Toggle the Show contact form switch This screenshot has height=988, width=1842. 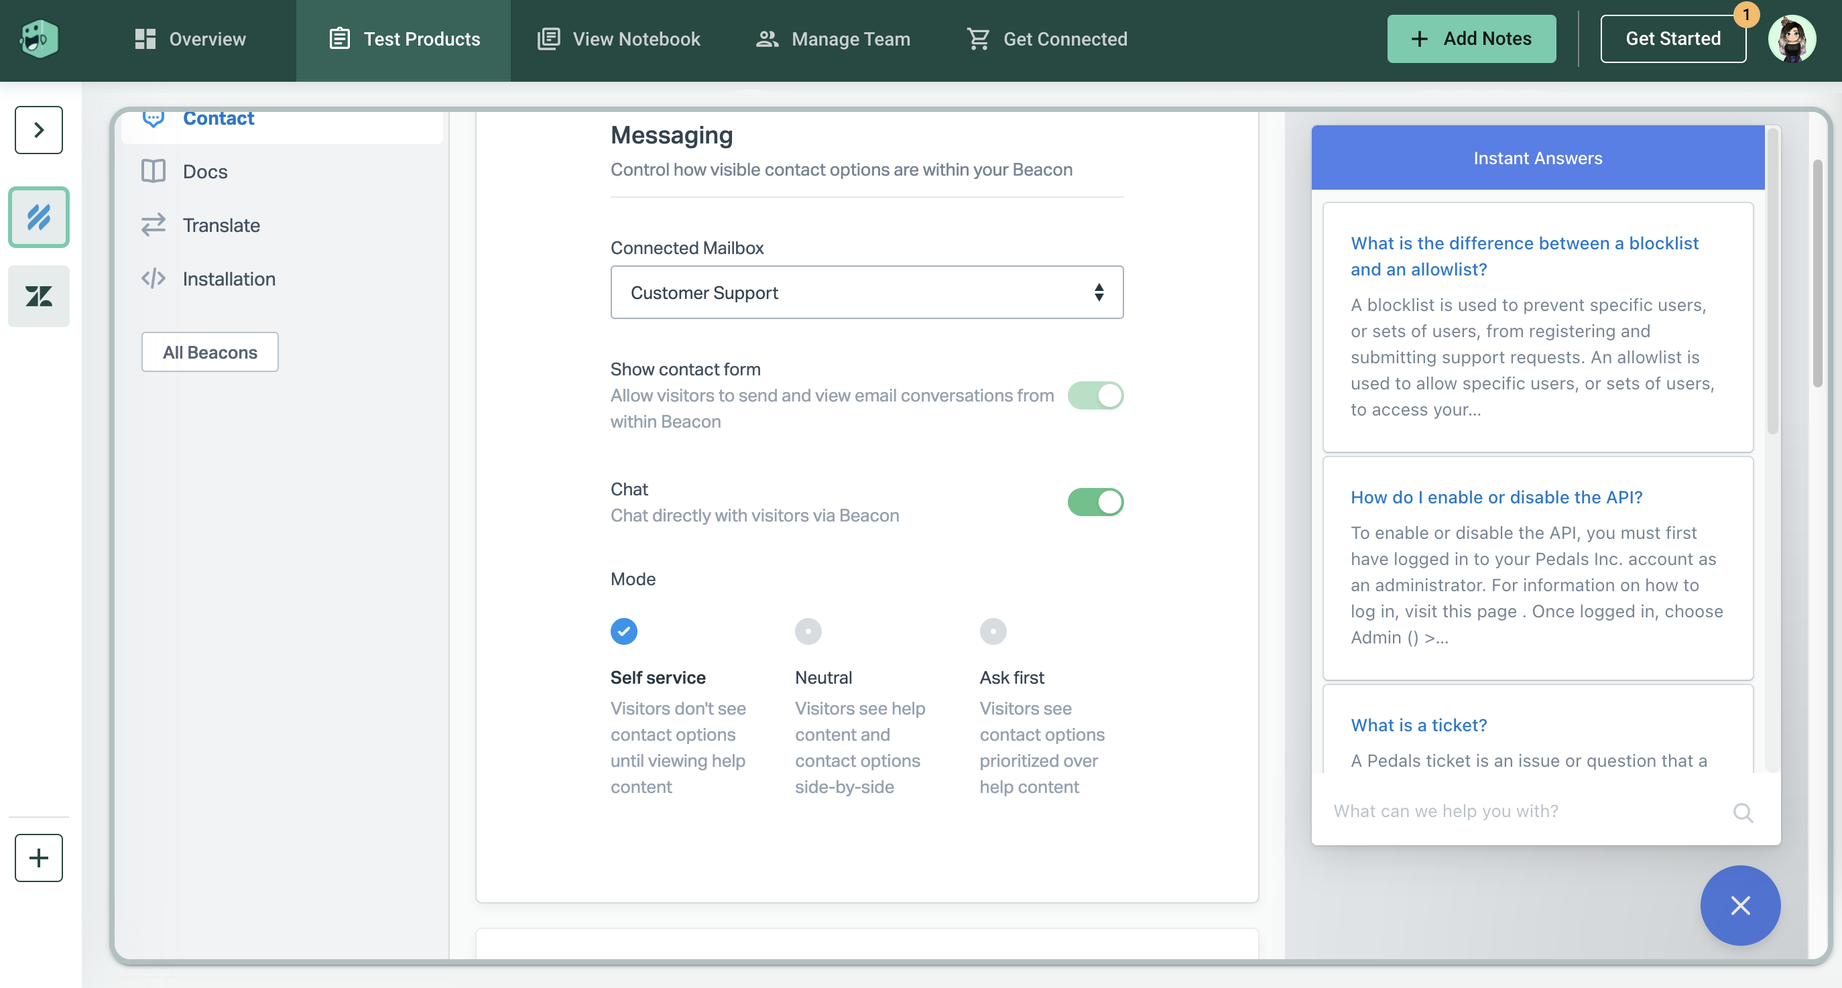coord(1095,395)
